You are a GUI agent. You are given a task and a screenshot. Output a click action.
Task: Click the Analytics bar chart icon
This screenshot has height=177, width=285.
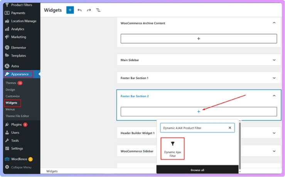7,29
